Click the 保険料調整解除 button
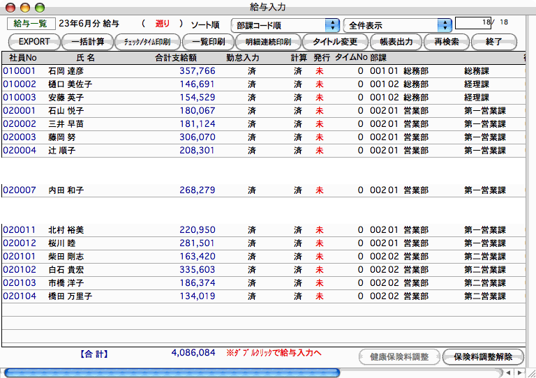The height and width of the screenshot is (378, 536). click(x=483, y=356)
